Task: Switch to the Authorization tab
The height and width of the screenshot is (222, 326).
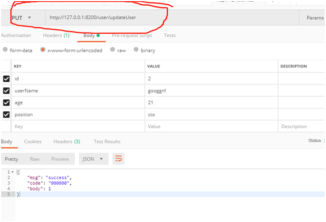Action: (x=16, y=36)
